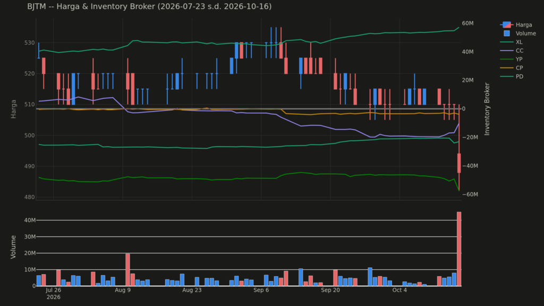
Task: Click the 30M volume axis label
Action: (30, 236)
